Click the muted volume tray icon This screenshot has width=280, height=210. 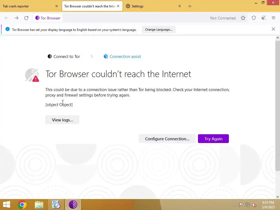click(254, 205)
